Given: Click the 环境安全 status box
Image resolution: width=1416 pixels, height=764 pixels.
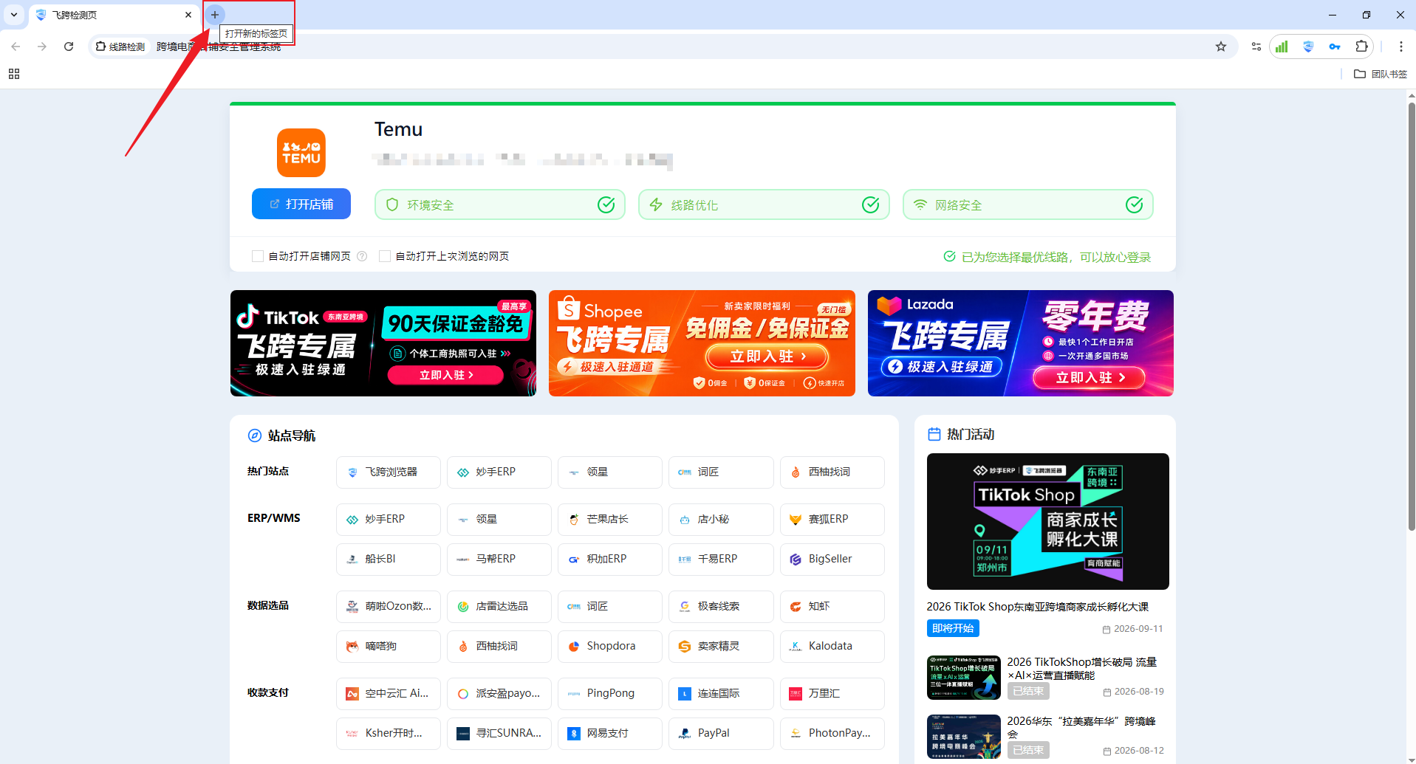Looking at the screenshot, I should (x=500, y=204).
